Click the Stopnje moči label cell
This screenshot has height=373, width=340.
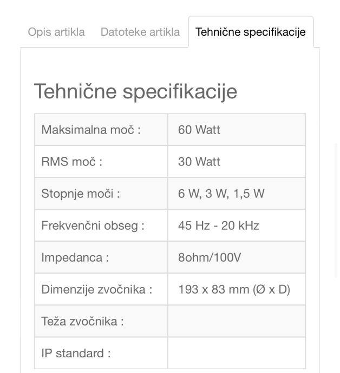tap(101, 194)
